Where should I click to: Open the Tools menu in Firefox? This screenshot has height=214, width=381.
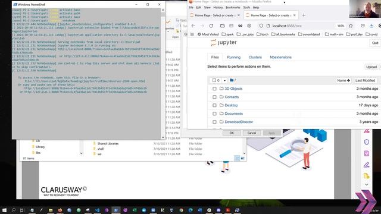[246, 8]
